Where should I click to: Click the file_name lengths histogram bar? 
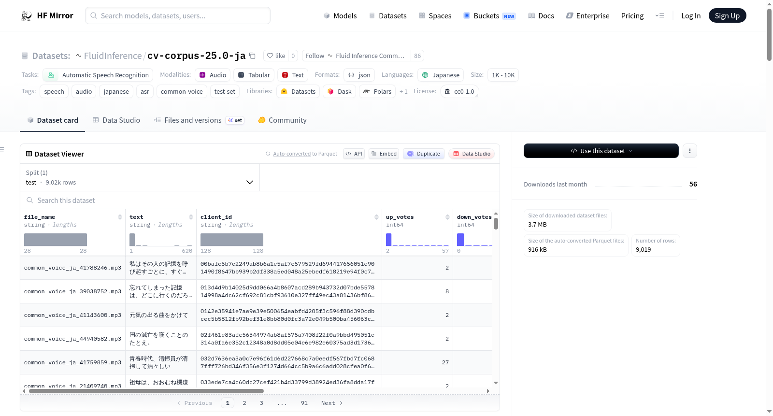coord(56,240)
